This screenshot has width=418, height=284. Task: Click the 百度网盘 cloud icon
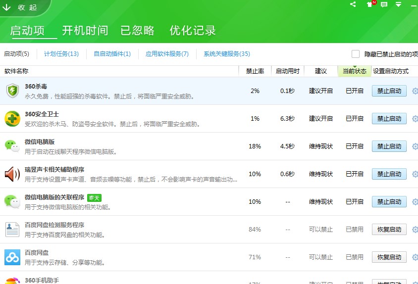point(12,257)
